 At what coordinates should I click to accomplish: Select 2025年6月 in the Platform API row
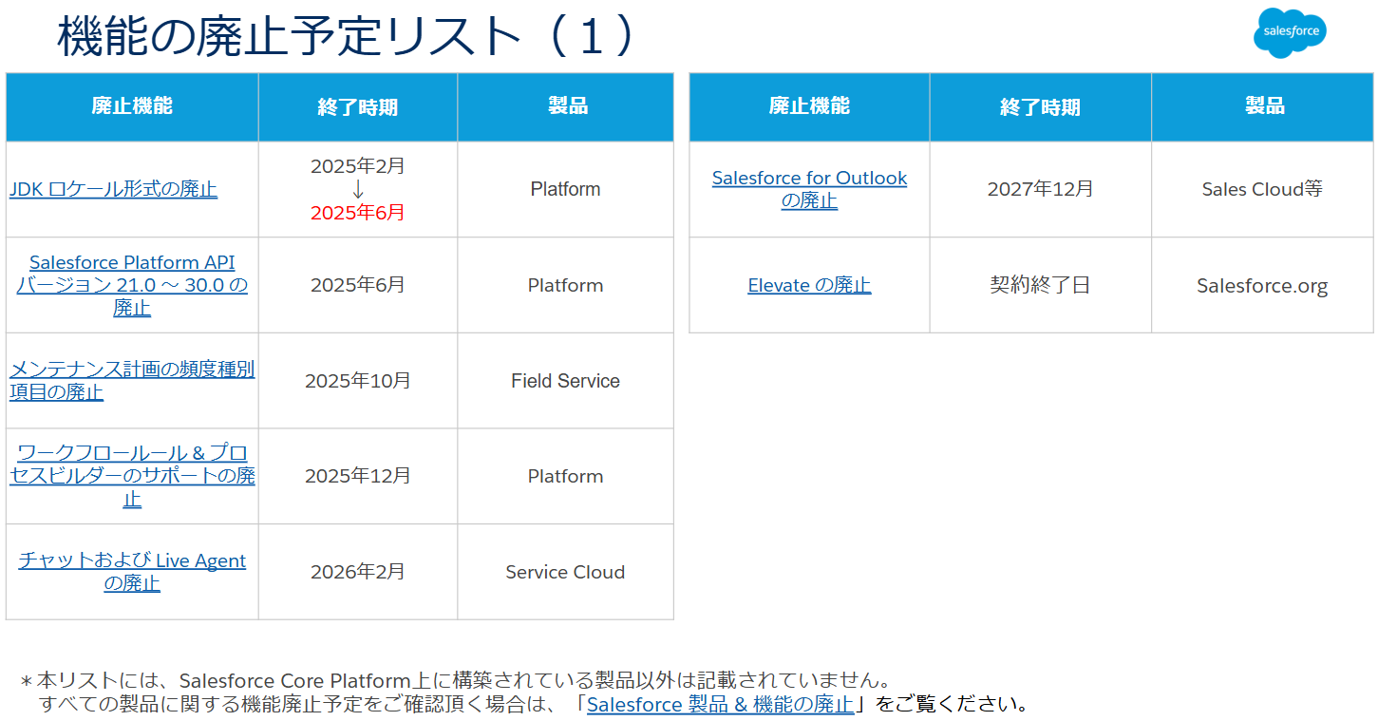358,285
